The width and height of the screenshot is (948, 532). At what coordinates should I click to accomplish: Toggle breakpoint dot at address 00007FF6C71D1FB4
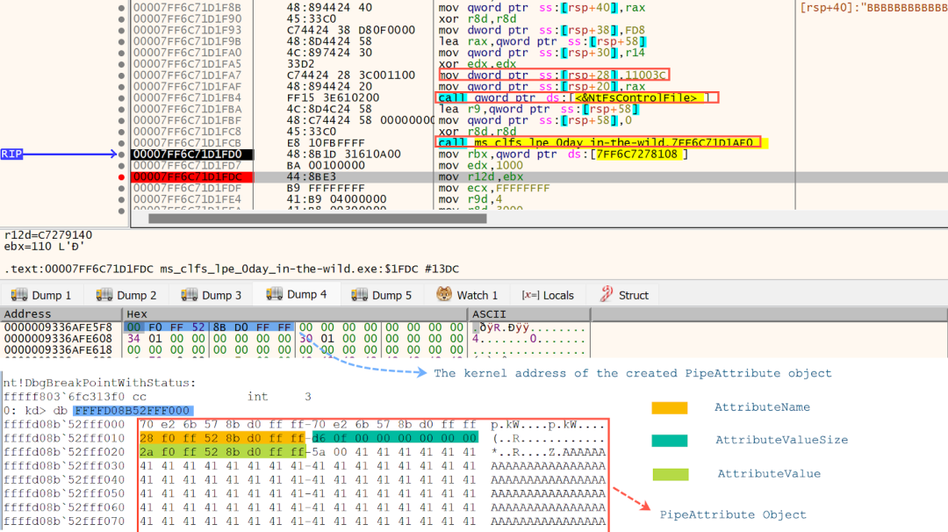121,97
